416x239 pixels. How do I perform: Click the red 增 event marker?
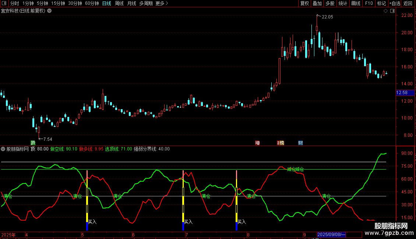click(258, 143)
